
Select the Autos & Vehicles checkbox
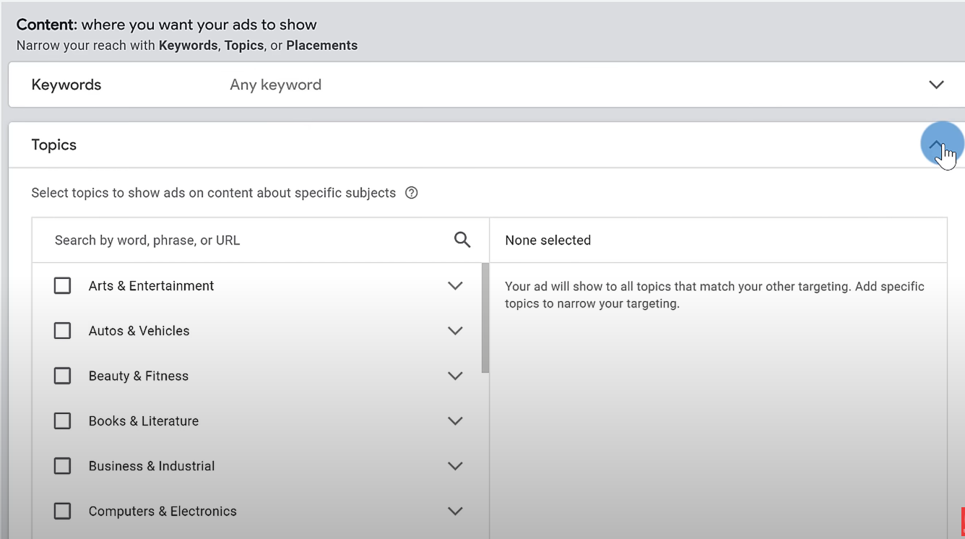coord(62,330)
